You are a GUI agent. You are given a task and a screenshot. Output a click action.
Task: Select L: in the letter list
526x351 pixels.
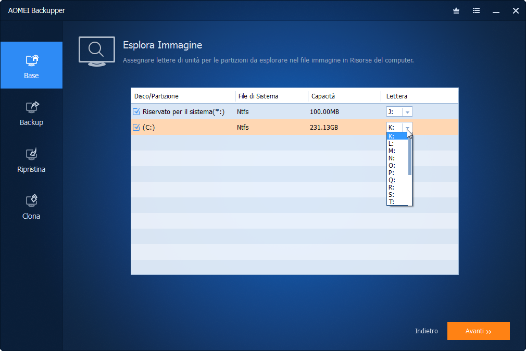397,144
